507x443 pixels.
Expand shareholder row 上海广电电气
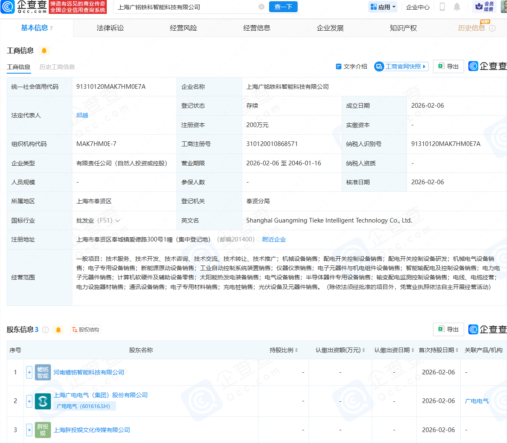(29, 401)
